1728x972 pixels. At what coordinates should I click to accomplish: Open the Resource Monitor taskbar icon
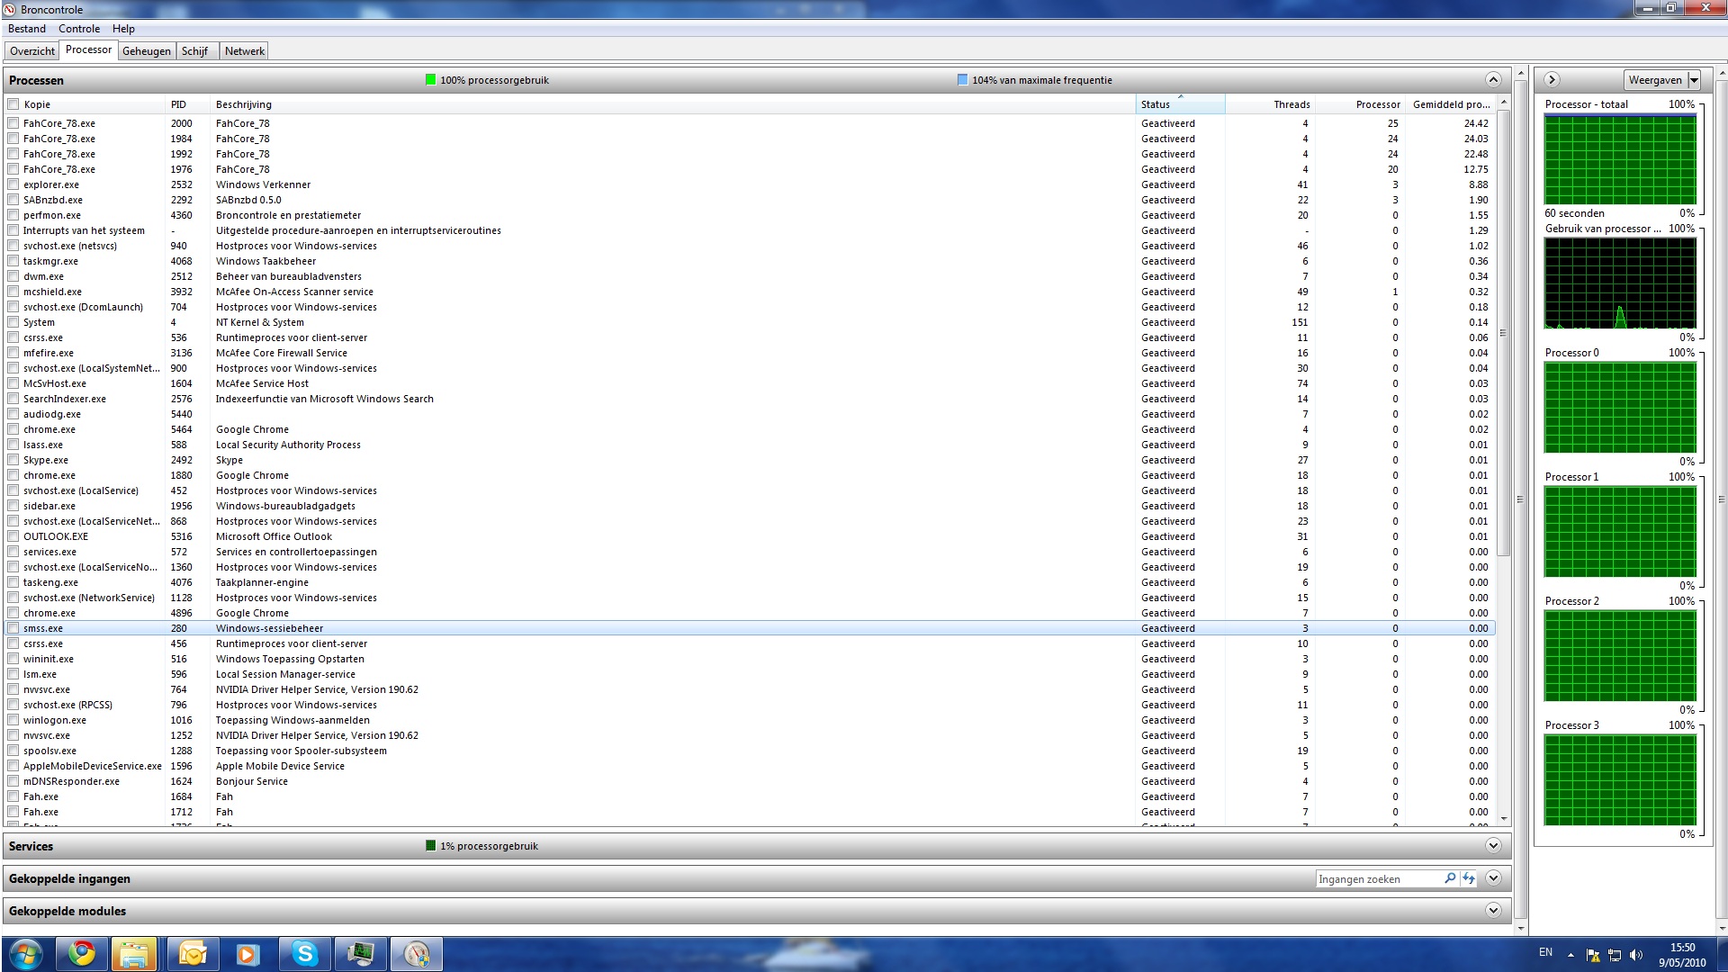tap(416, 953)
